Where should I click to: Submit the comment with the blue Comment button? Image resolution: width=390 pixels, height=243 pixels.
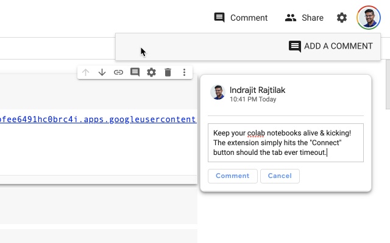[x=232, y=176]
